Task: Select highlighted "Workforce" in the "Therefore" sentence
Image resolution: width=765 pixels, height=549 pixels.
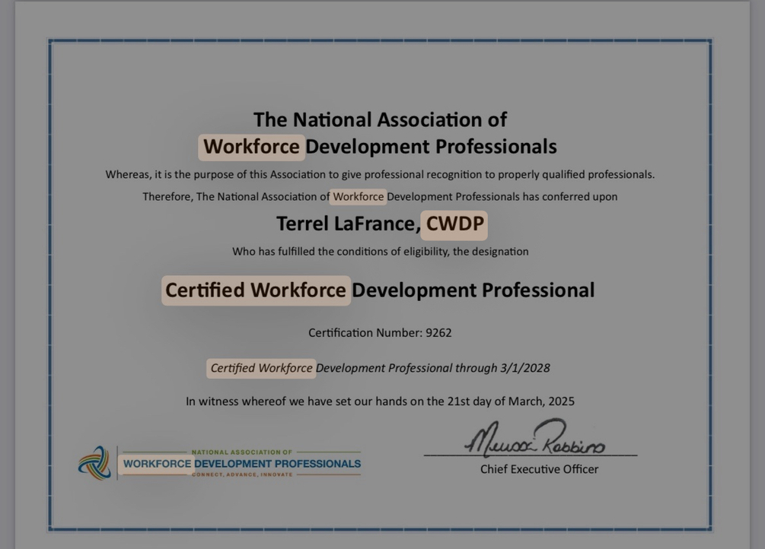Action: coord(358,197)
